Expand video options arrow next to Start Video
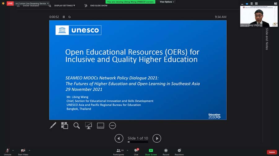279x156 pixels. click(x=29, y=150)
